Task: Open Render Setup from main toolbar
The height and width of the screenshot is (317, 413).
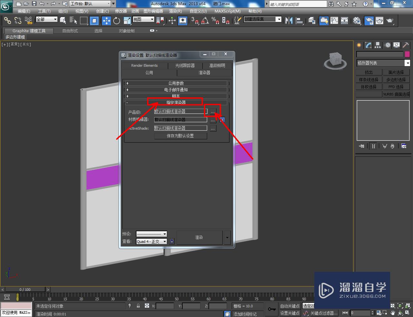Action: (x=369, y=21)
